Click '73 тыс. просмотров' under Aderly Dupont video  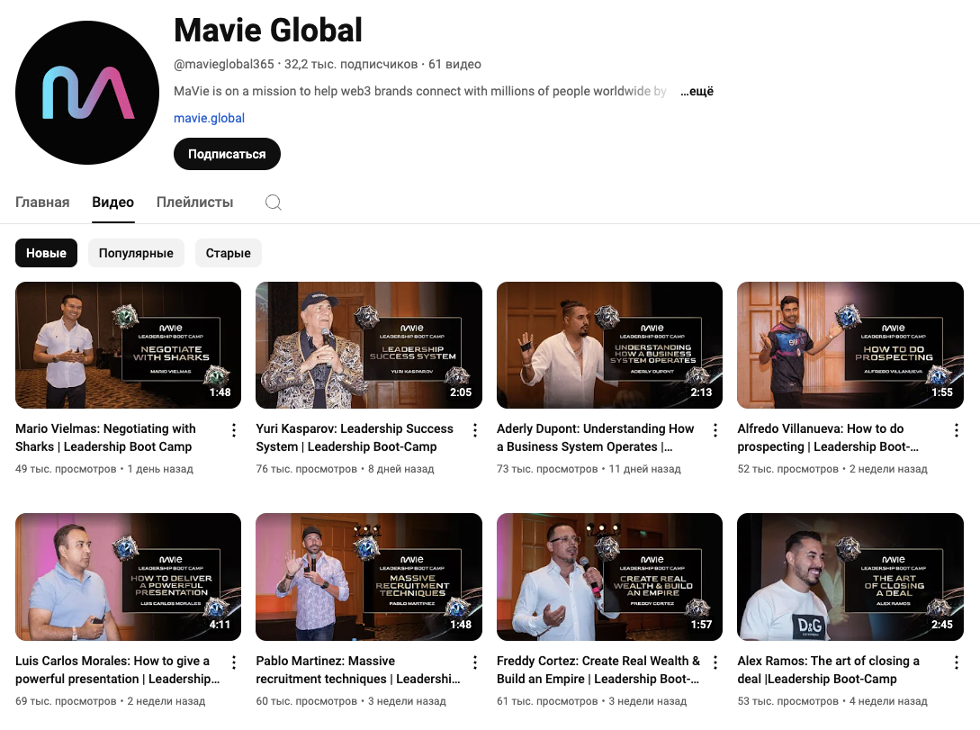(547, 469)
